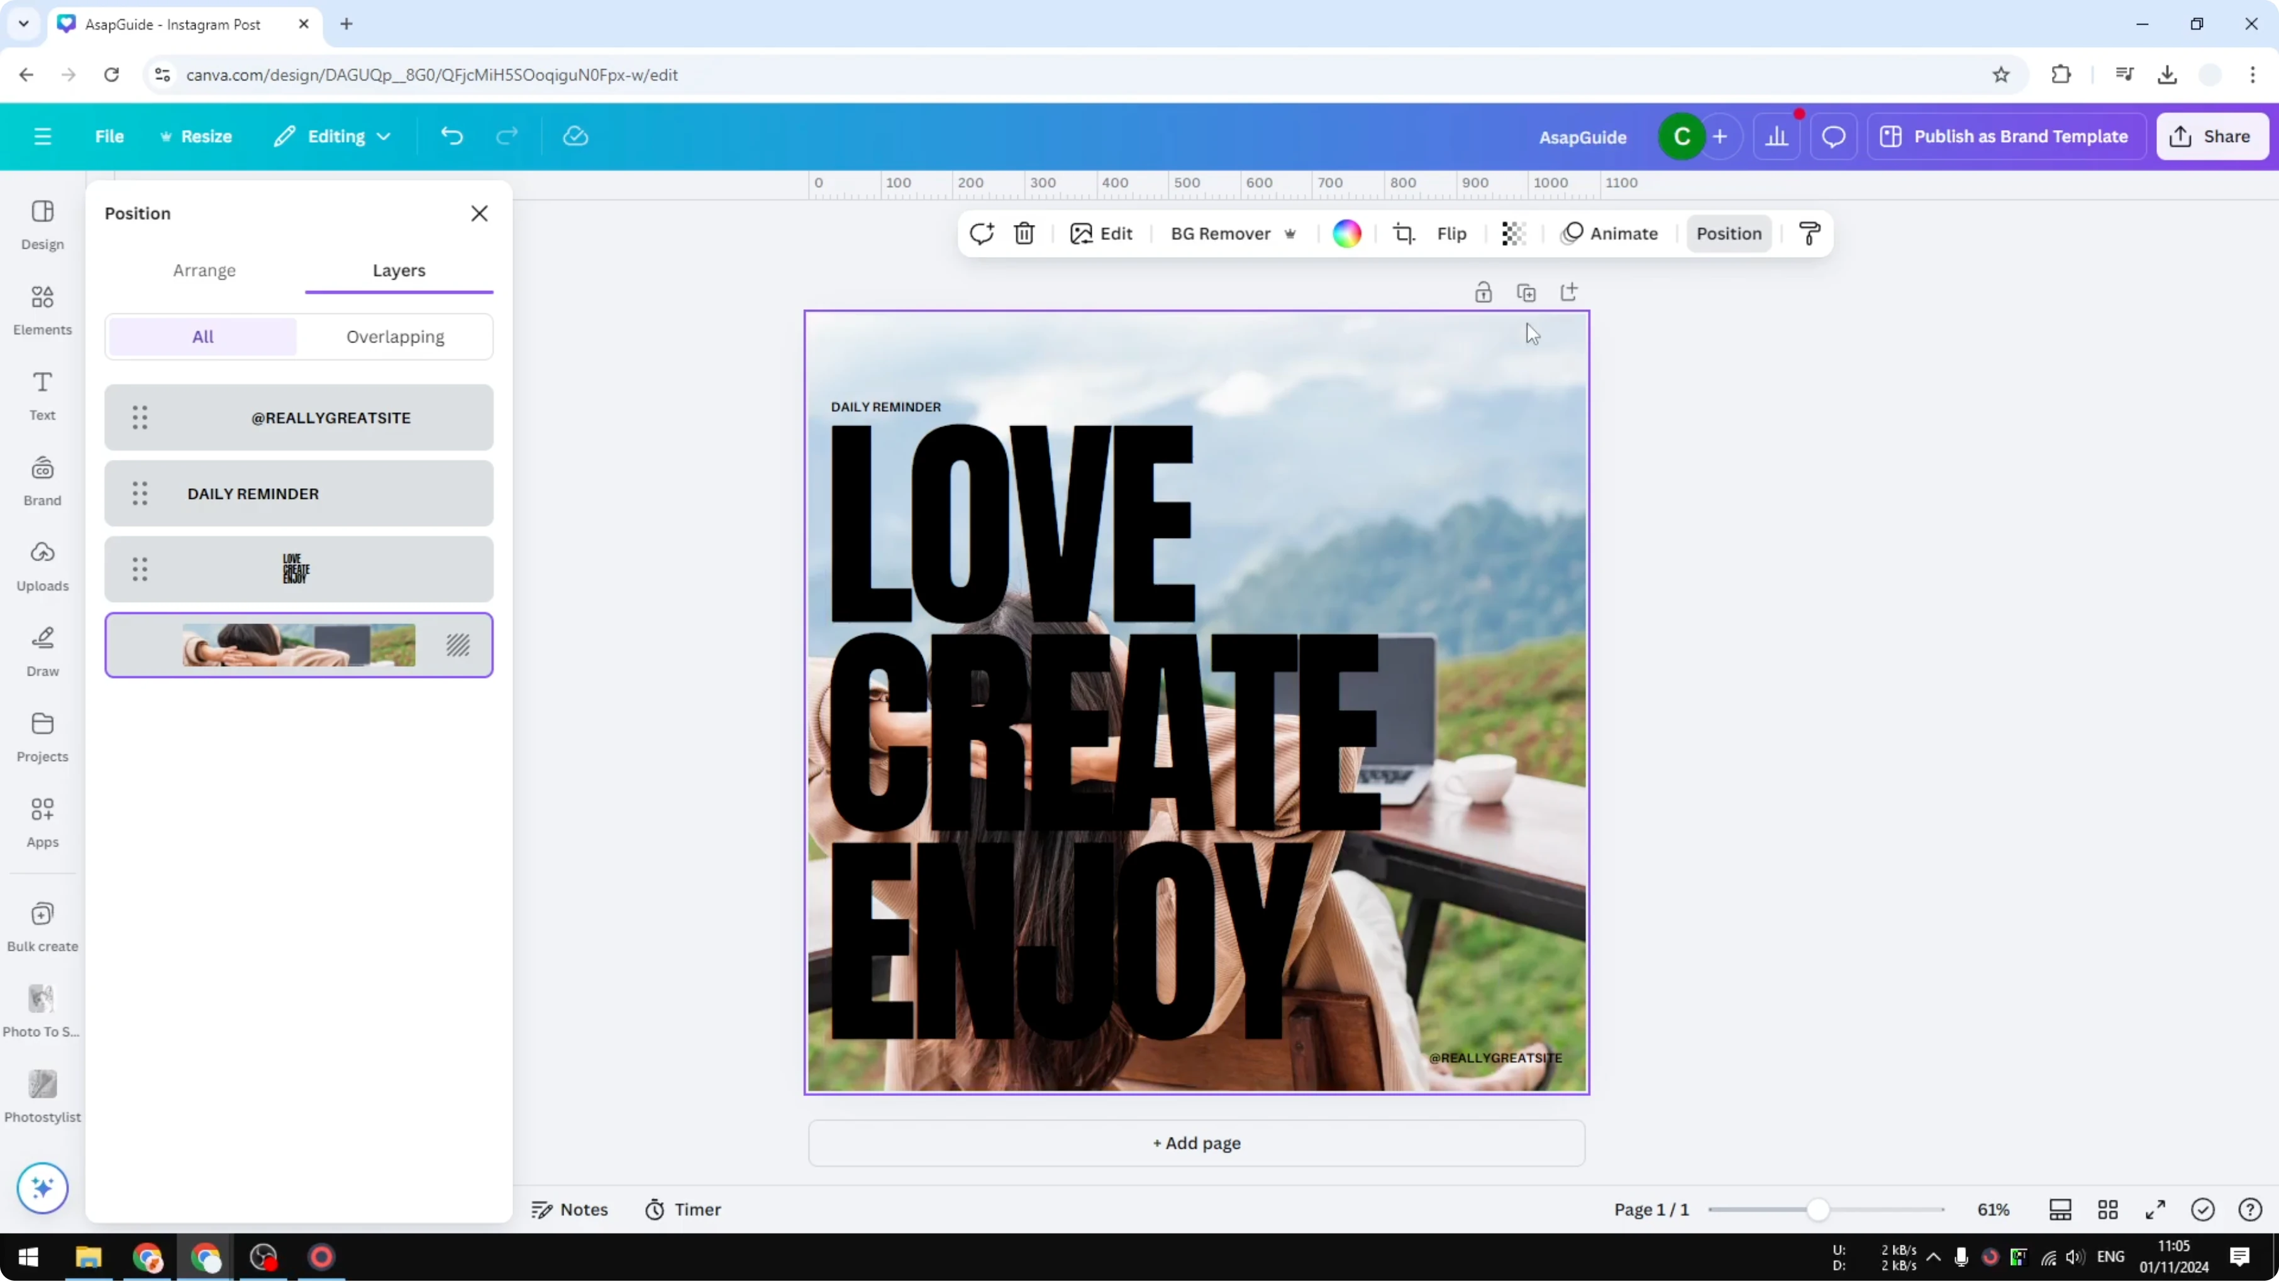This screenshot has width=2279, height=1282.
Task: Open the browser tab search dropdown
Action: point(23,24)
